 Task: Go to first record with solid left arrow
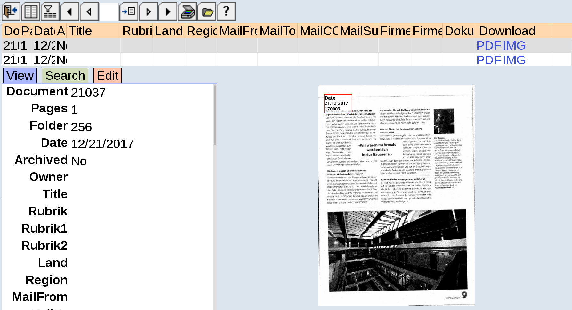point(70,12)
